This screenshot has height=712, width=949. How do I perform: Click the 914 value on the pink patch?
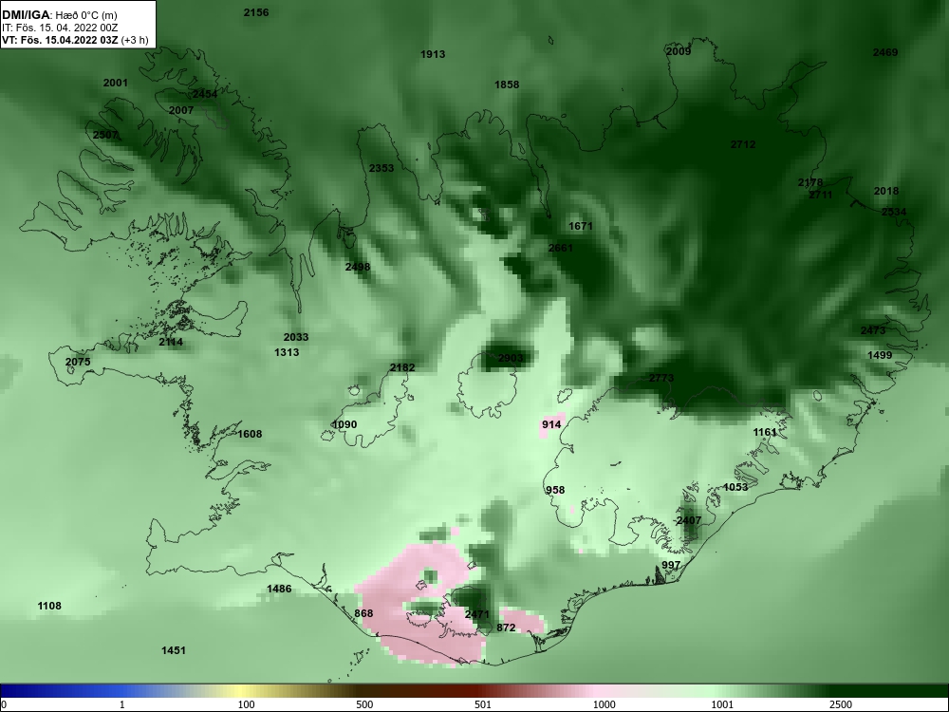[x=551, y=425]
